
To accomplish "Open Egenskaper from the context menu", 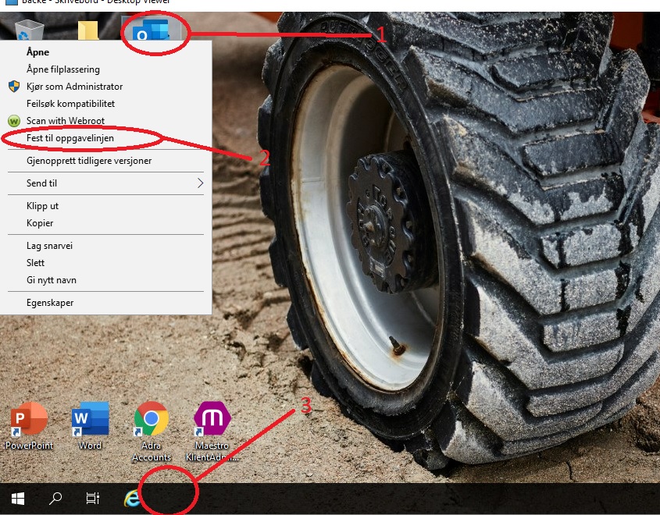I will tap(105, 303).
